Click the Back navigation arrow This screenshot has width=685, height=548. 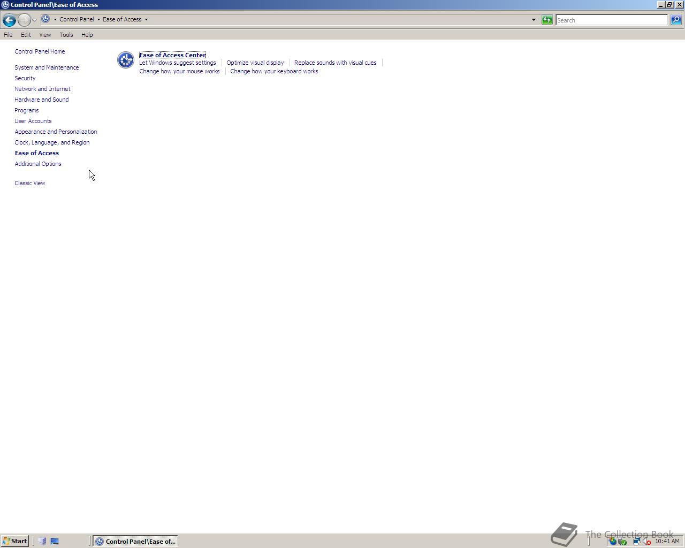[x=9, y=20]
